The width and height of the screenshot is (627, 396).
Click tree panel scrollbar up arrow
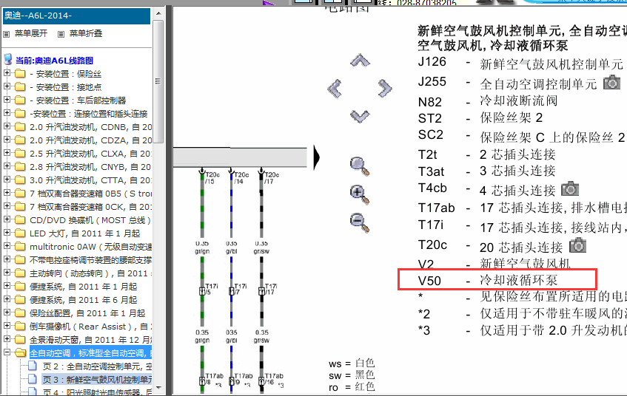[x=158, y=13]
